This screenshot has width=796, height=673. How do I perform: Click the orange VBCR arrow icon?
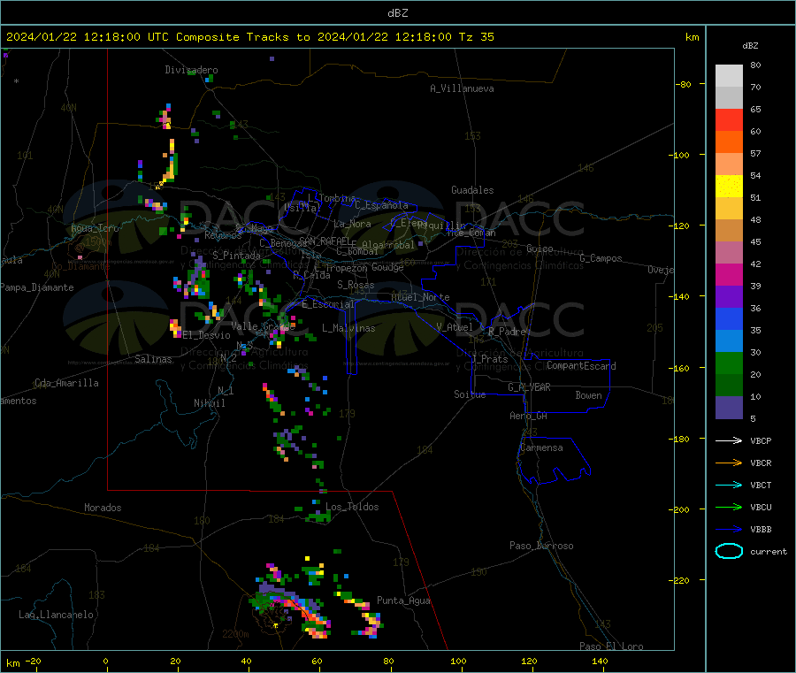[x=729, y=463]
